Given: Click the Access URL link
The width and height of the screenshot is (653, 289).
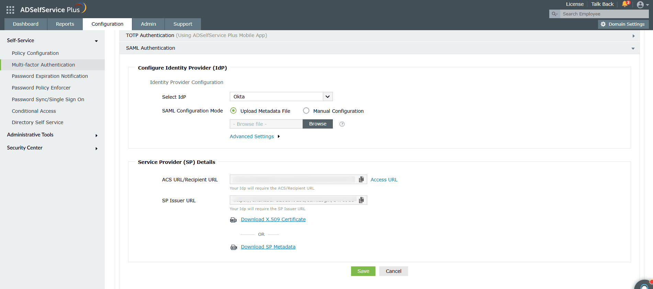Looking at the screenshot, I should click(384, 180).
